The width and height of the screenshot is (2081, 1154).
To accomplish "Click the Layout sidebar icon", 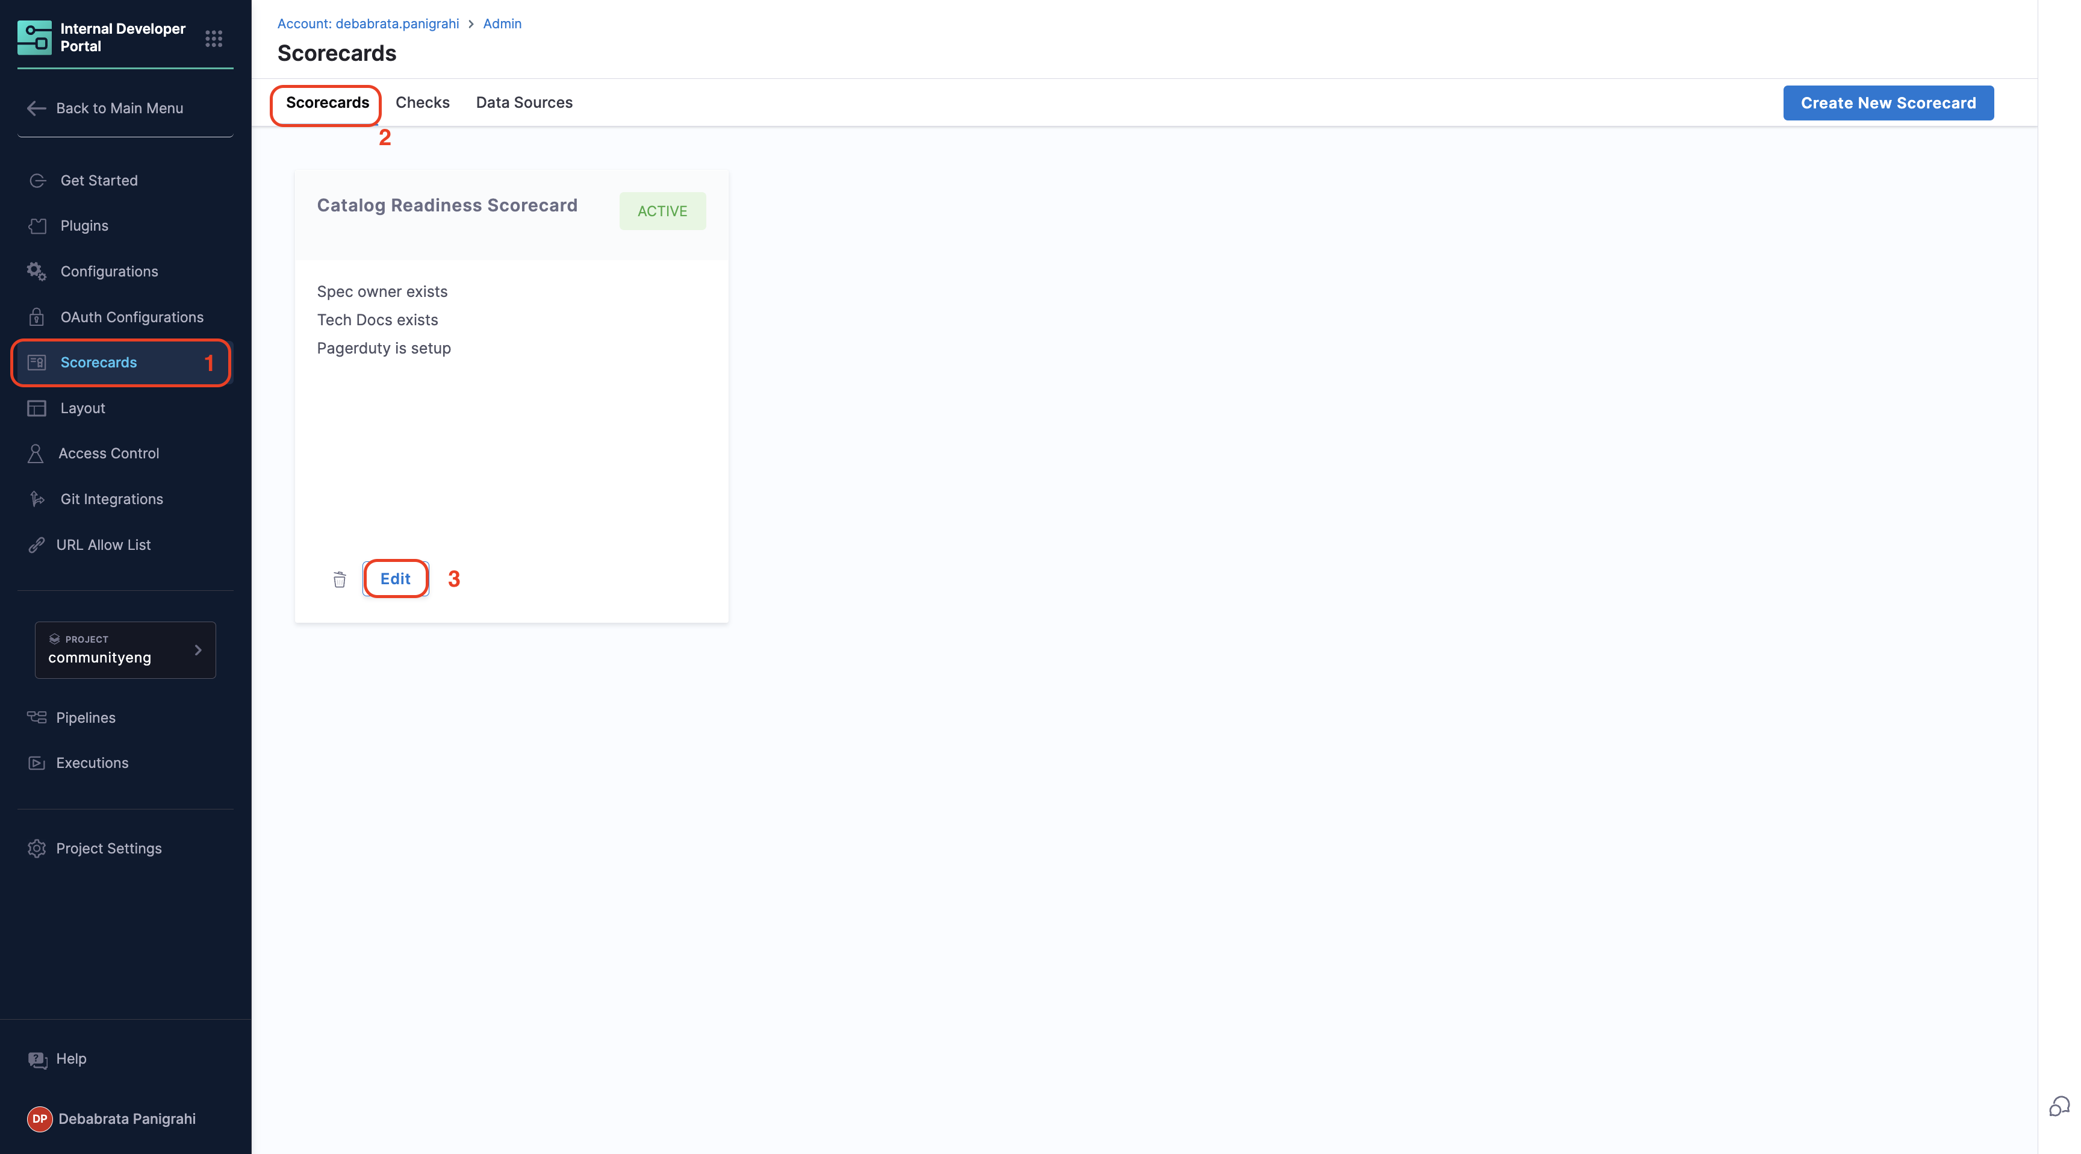I will pyautogui.click(x=36, y=408).
